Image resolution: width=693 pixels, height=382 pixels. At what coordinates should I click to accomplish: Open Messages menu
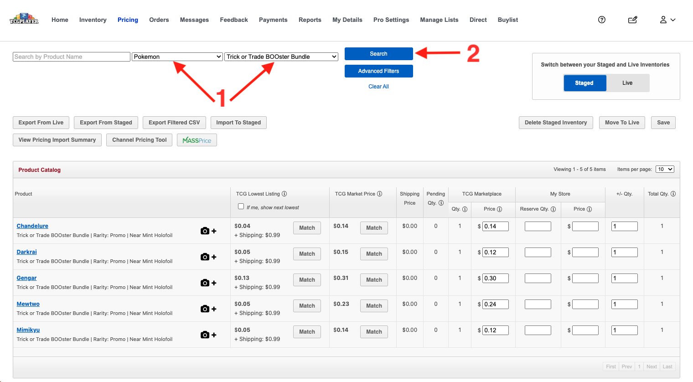[194, 20]
